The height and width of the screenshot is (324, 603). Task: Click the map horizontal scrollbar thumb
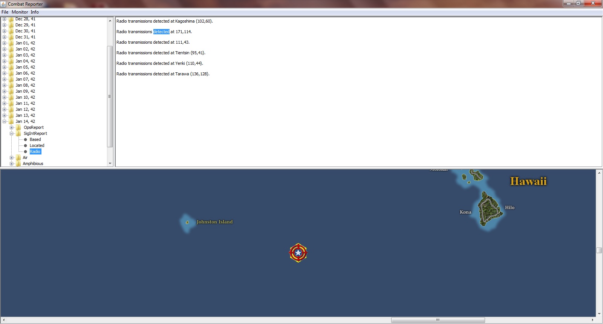click(x=438, y=320)
